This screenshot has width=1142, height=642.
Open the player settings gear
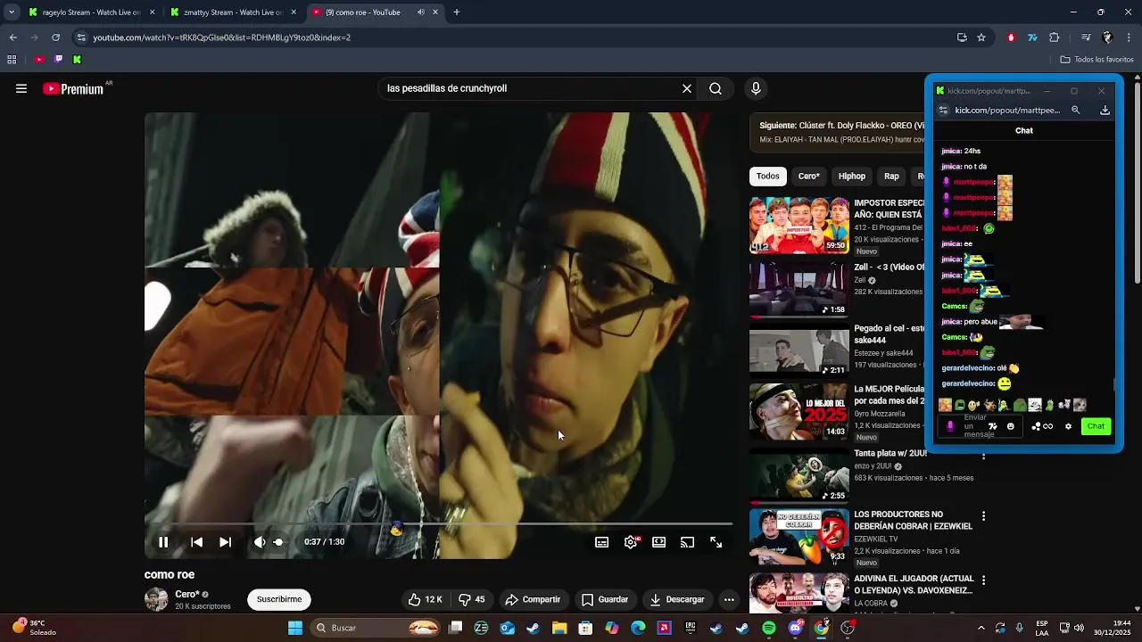click(631, 542)
